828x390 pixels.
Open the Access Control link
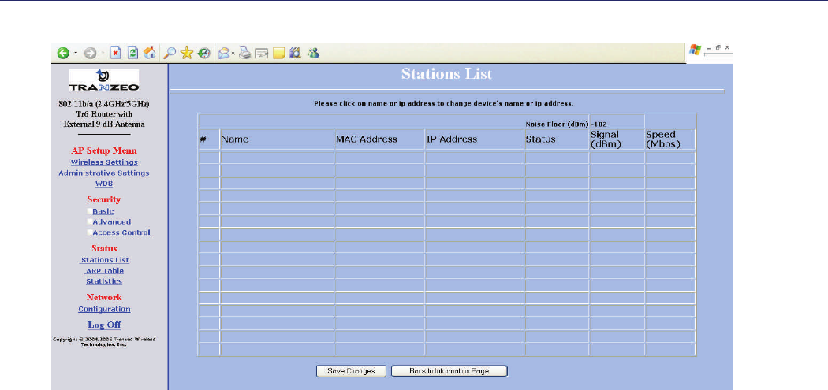coord(121,232)
